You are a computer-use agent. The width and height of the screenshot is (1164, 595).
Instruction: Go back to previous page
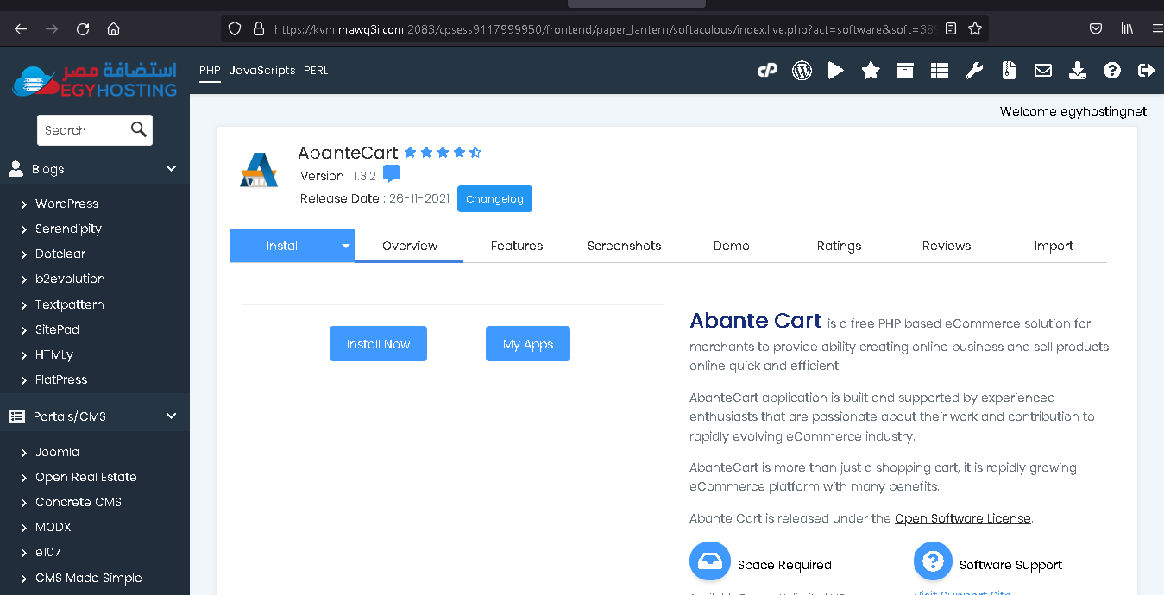[21, 28]
